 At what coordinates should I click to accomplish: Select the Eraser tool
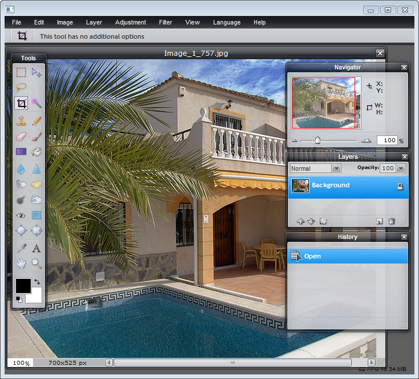point(21,136)
